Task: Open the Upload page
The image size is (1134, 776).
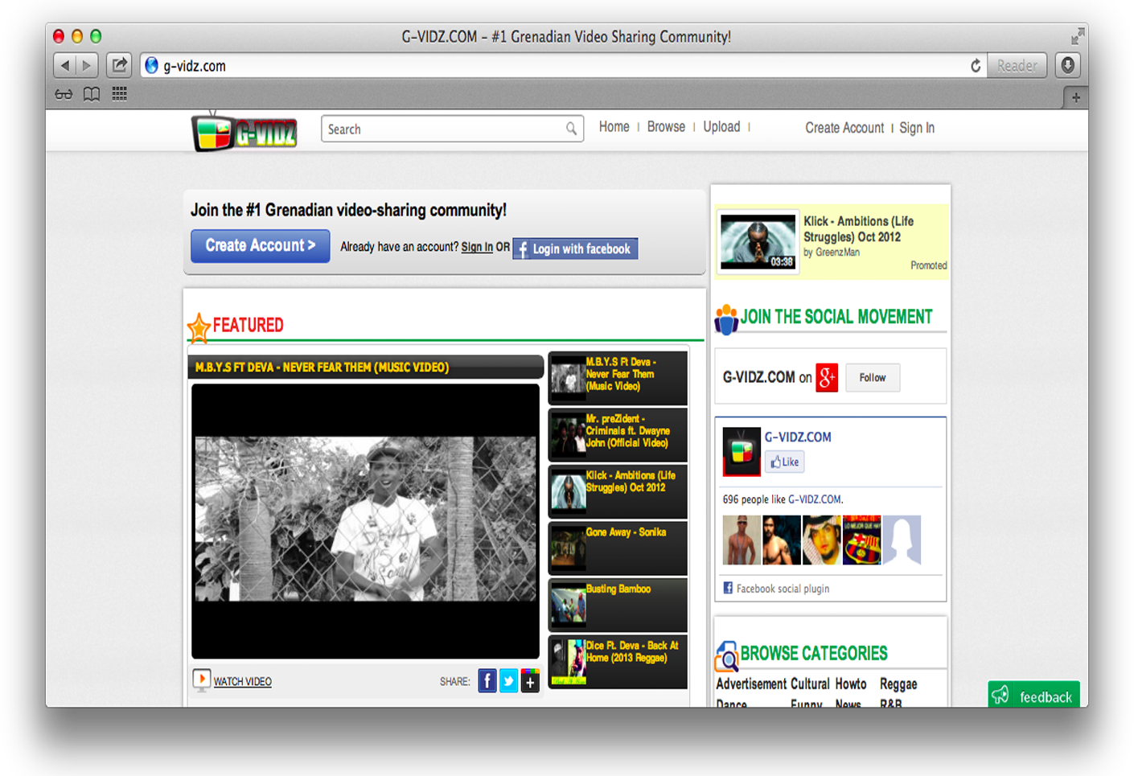Action: pyautogui.click(x=721, y=126)
